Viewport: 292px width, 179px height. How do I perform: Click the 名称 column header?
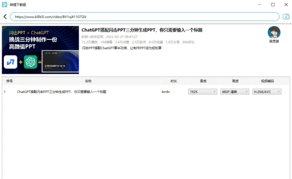[88, 81]
